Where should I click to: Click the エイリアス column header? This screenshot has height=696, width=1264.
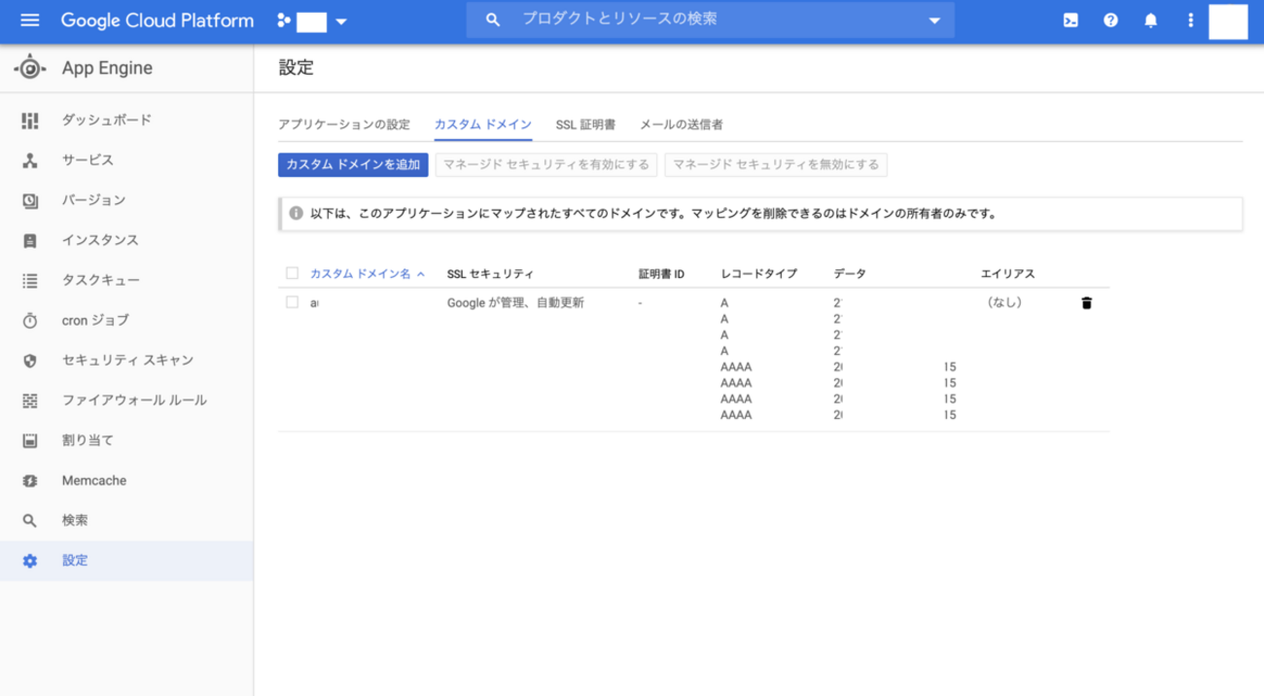click(1007, 274)
